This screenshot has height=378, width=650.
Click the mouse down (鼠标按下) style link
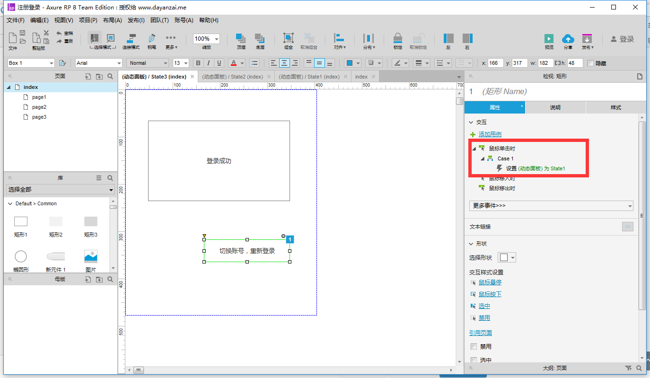(x=490, y=294)
